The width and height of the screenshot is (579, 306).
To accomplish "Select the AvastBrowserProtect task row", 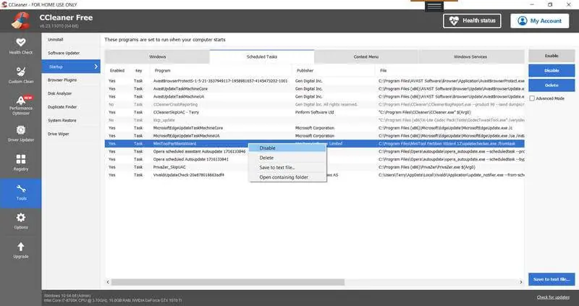I will [315, 81].
